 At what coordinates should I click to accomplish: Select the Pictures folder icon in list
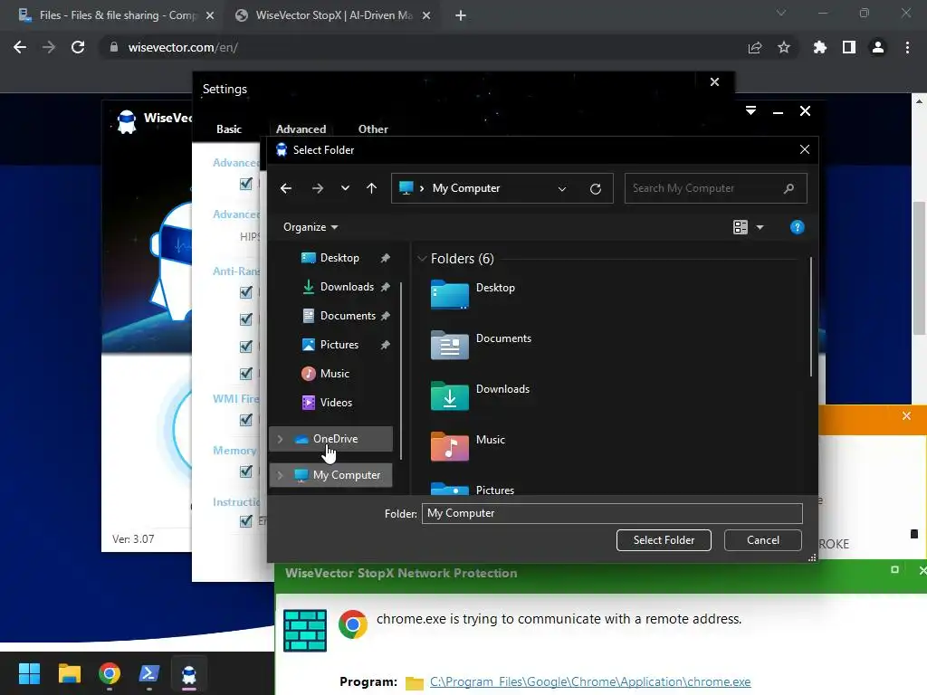(x=450, y=489)
